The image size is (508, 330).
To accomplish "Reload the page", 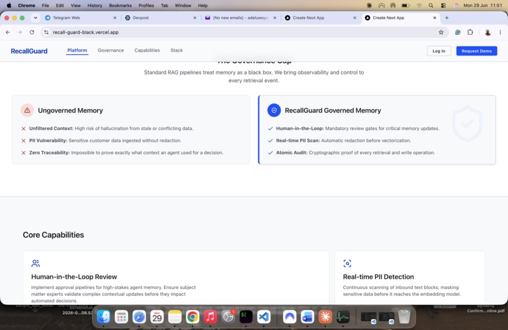I will (x=32, y=32).
